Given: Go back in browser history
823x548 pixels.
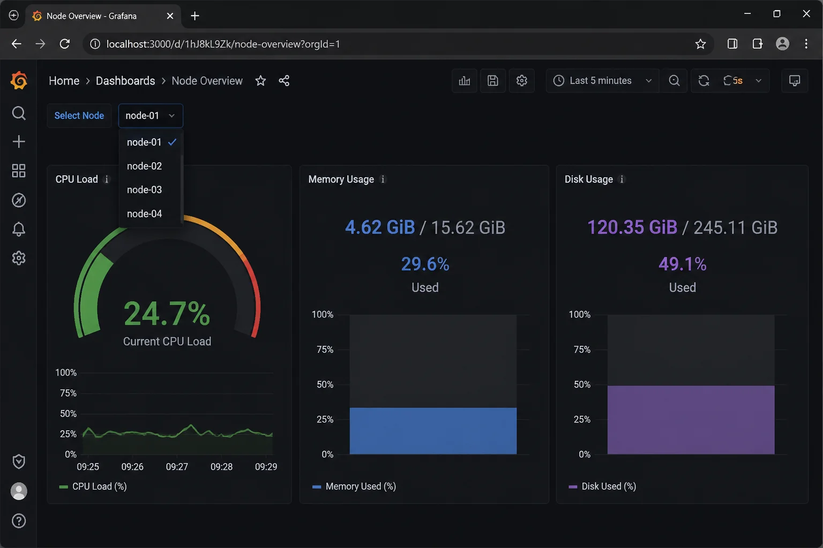Looking at the screenshot, I should 17,44.
